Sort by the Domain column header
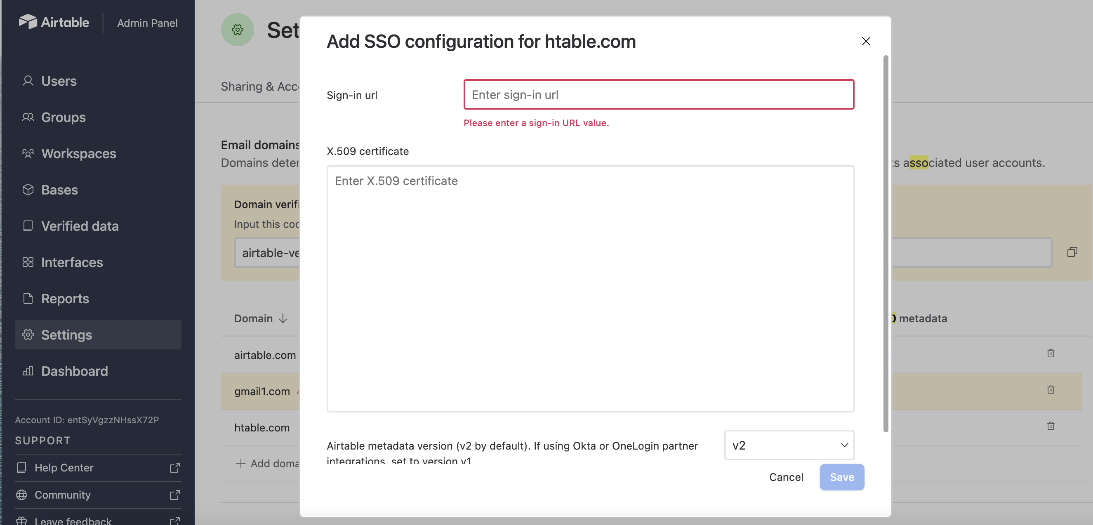Image resolution: width=1093 pixels, height=525 pixels. (x=253, y=318)
